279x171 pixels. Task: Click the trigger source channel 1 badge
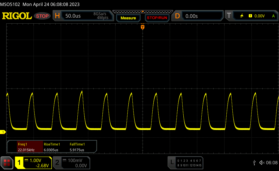[x=250, y=16]
